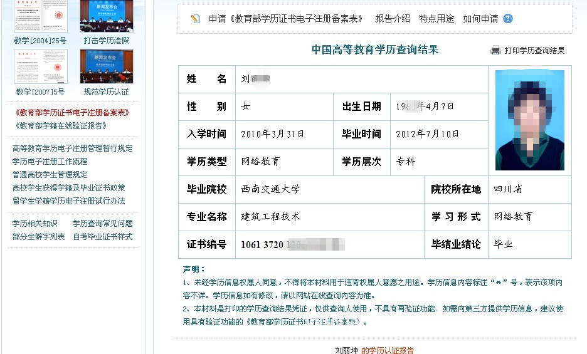Click the 教学[2004]25号 caption link
This screenshot has width=587, height=354.
40,41
